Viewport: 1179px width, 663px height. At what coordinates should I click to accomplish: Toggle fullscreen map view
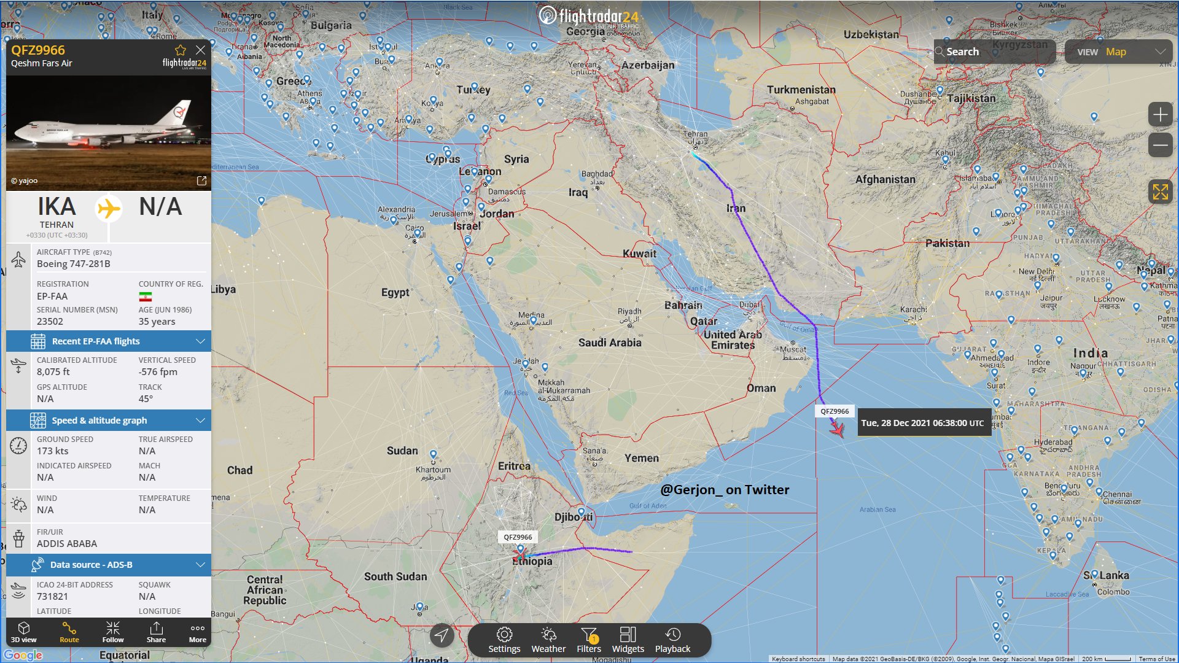pyautogui.click(x=1160, y=192)
